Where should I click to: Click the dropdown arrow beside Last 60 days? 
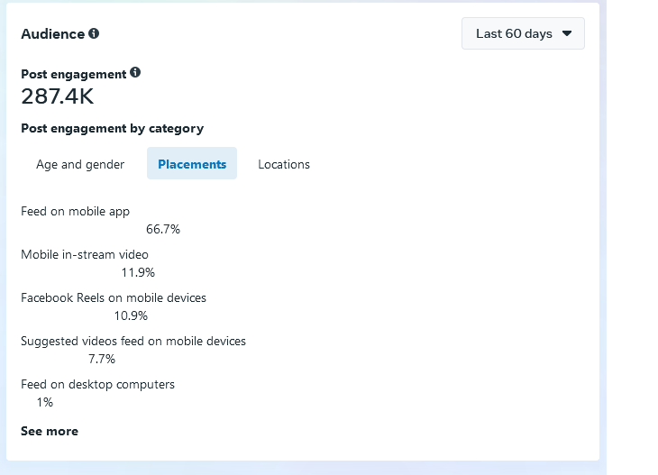(x=567, y=33)
